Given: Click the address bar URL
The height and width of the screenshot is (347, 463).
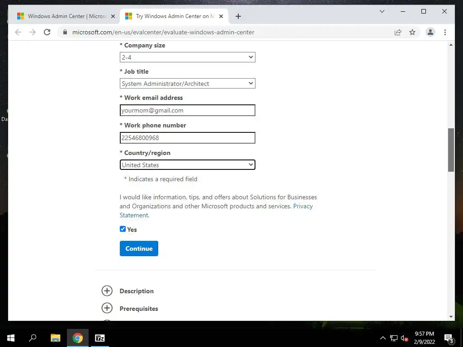Looking at the screenshot, I should tap(163, 32).
